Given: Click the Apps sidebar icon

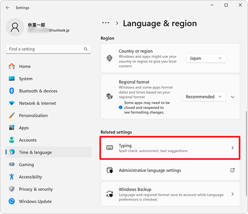Looking at the screenshot, I should pyautogui.click(x=11, y=127).
